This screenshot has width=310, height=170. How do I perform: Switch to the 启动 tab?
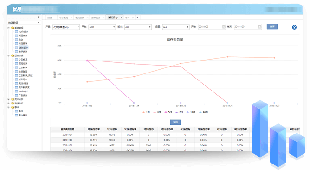[50, 18]
